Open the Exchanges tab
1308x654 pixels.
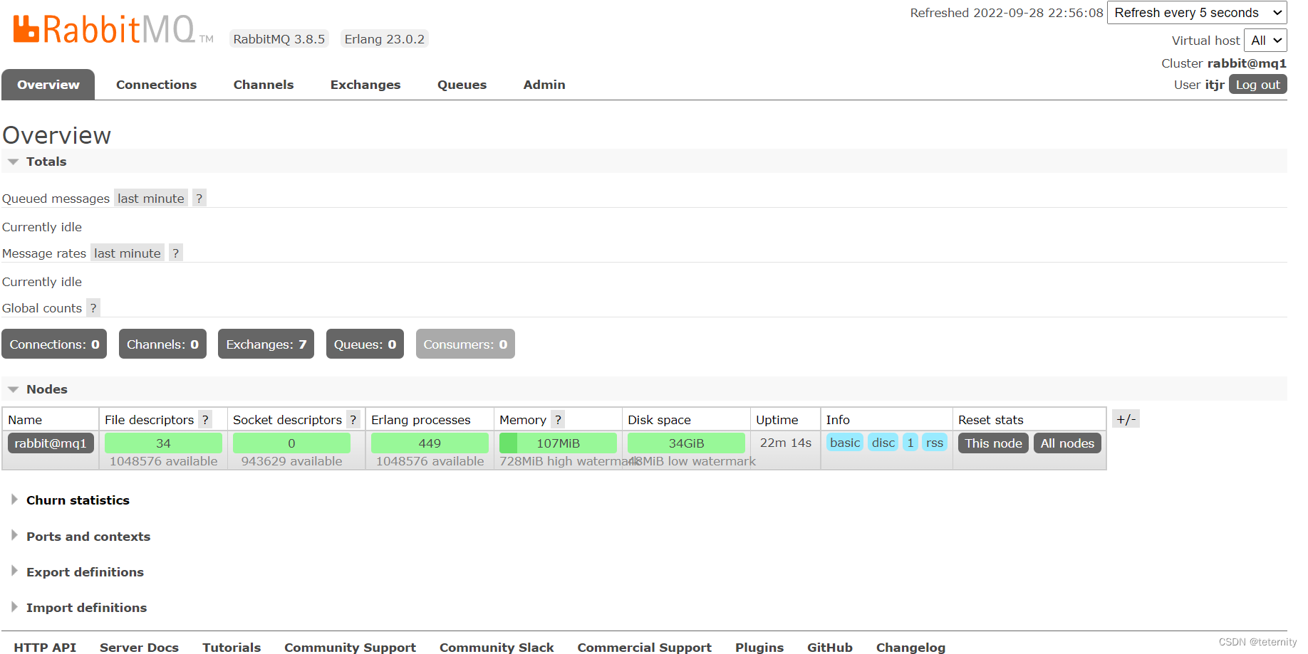365,85
